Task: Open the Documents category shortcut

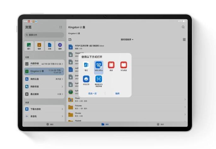Action: pyautogui.click(x=50, y=46)
